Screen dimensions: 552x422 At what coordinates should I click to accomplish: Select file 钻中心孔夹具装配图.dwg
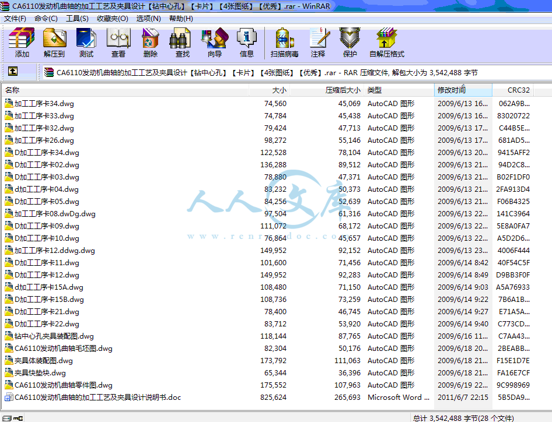point(54,336)
